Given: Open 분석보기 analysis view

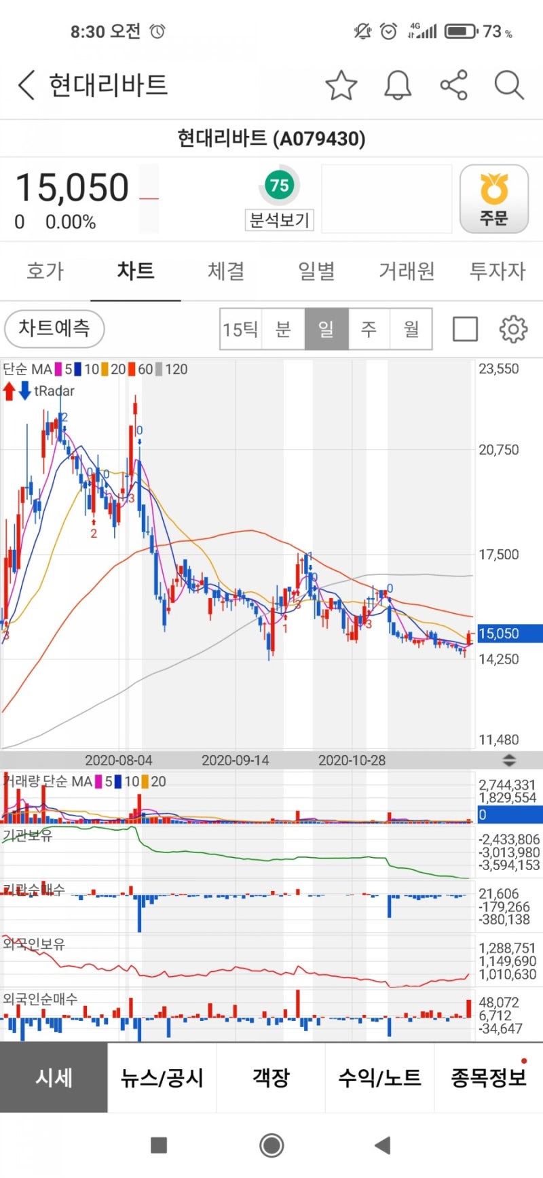Looking at the screenshot, I should coord(279,220).
